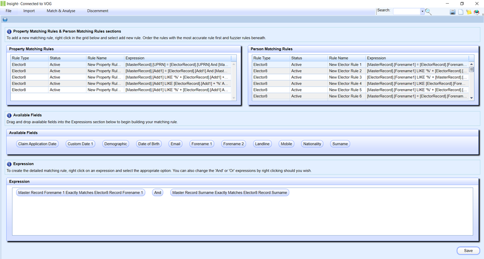484x259 pixels.
Task: Open the File menu
Action: 8,11
